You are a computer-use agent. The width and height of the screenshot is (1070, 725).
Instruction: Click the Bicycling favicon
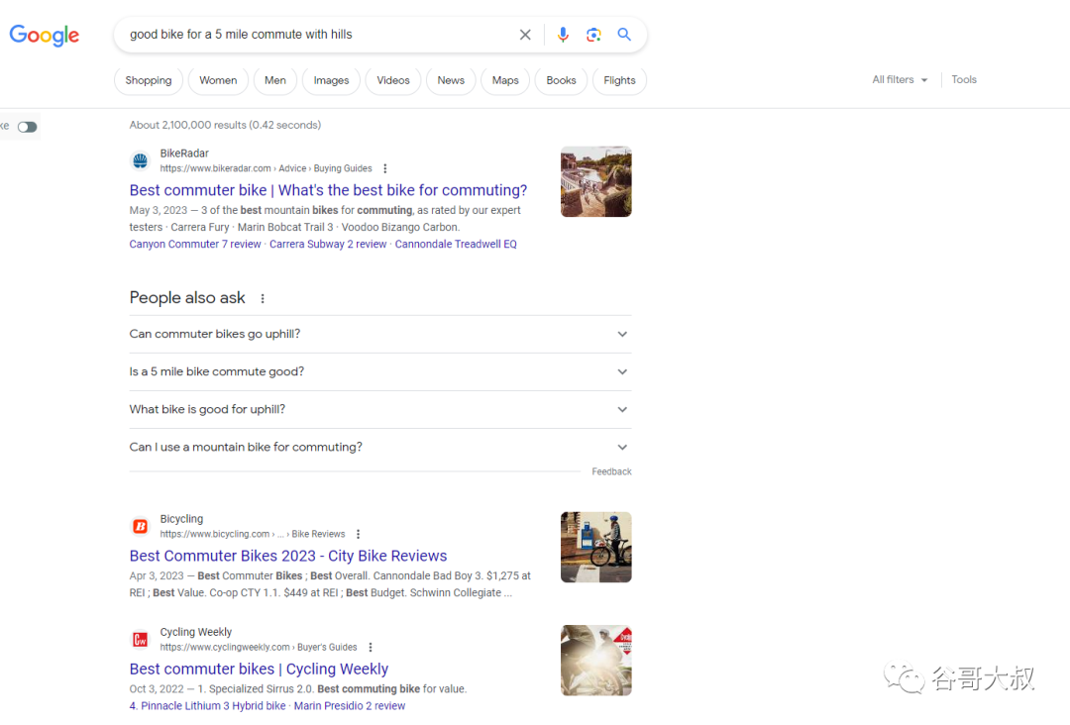point(140,527)
